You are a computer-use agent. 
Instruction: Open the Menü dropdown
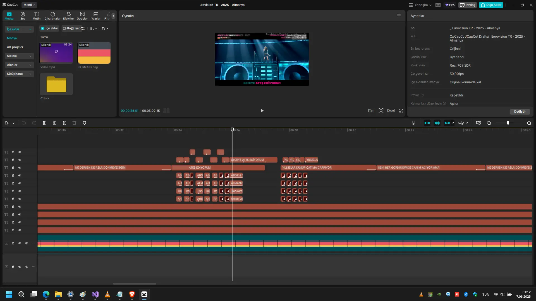coord(29,5)
